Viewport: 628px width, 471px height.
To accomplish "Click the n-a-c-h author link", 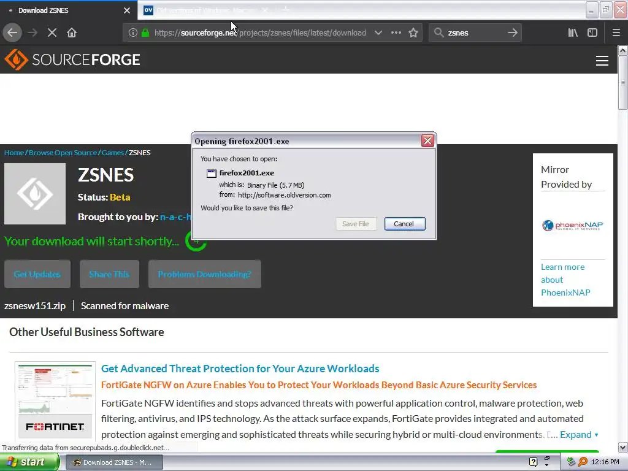I will click(x=175, y=217).
